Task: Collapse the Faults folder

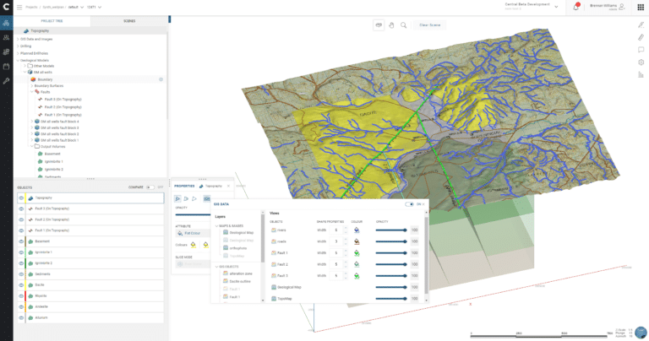Action: click(x=31, y=91)
